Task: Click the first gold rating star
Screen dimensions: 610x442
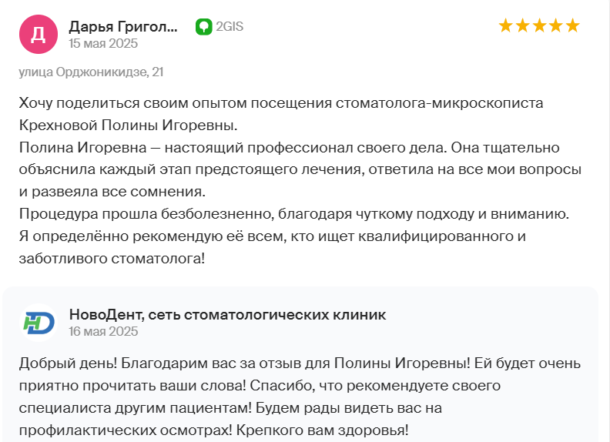Action: (505, 25)
